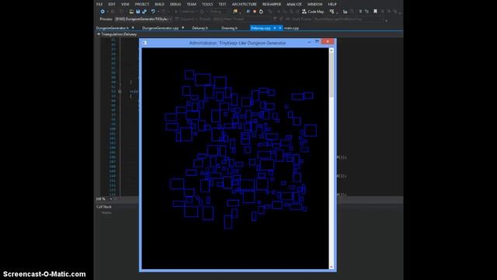Open the EDIT menu
Viewport: 497px width, 280px height.
coord(112,4)
